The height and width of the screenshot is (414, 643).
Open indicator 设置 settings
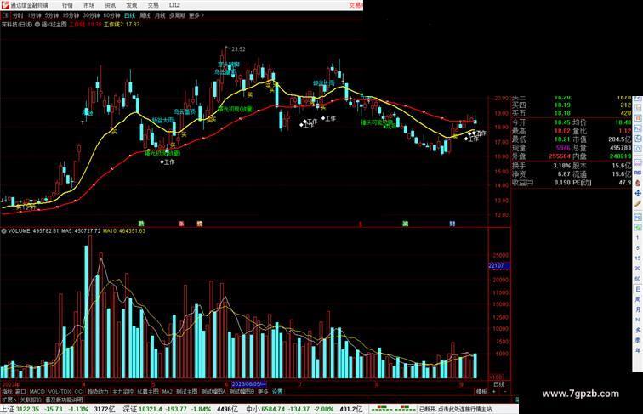[x=277, y=392]
